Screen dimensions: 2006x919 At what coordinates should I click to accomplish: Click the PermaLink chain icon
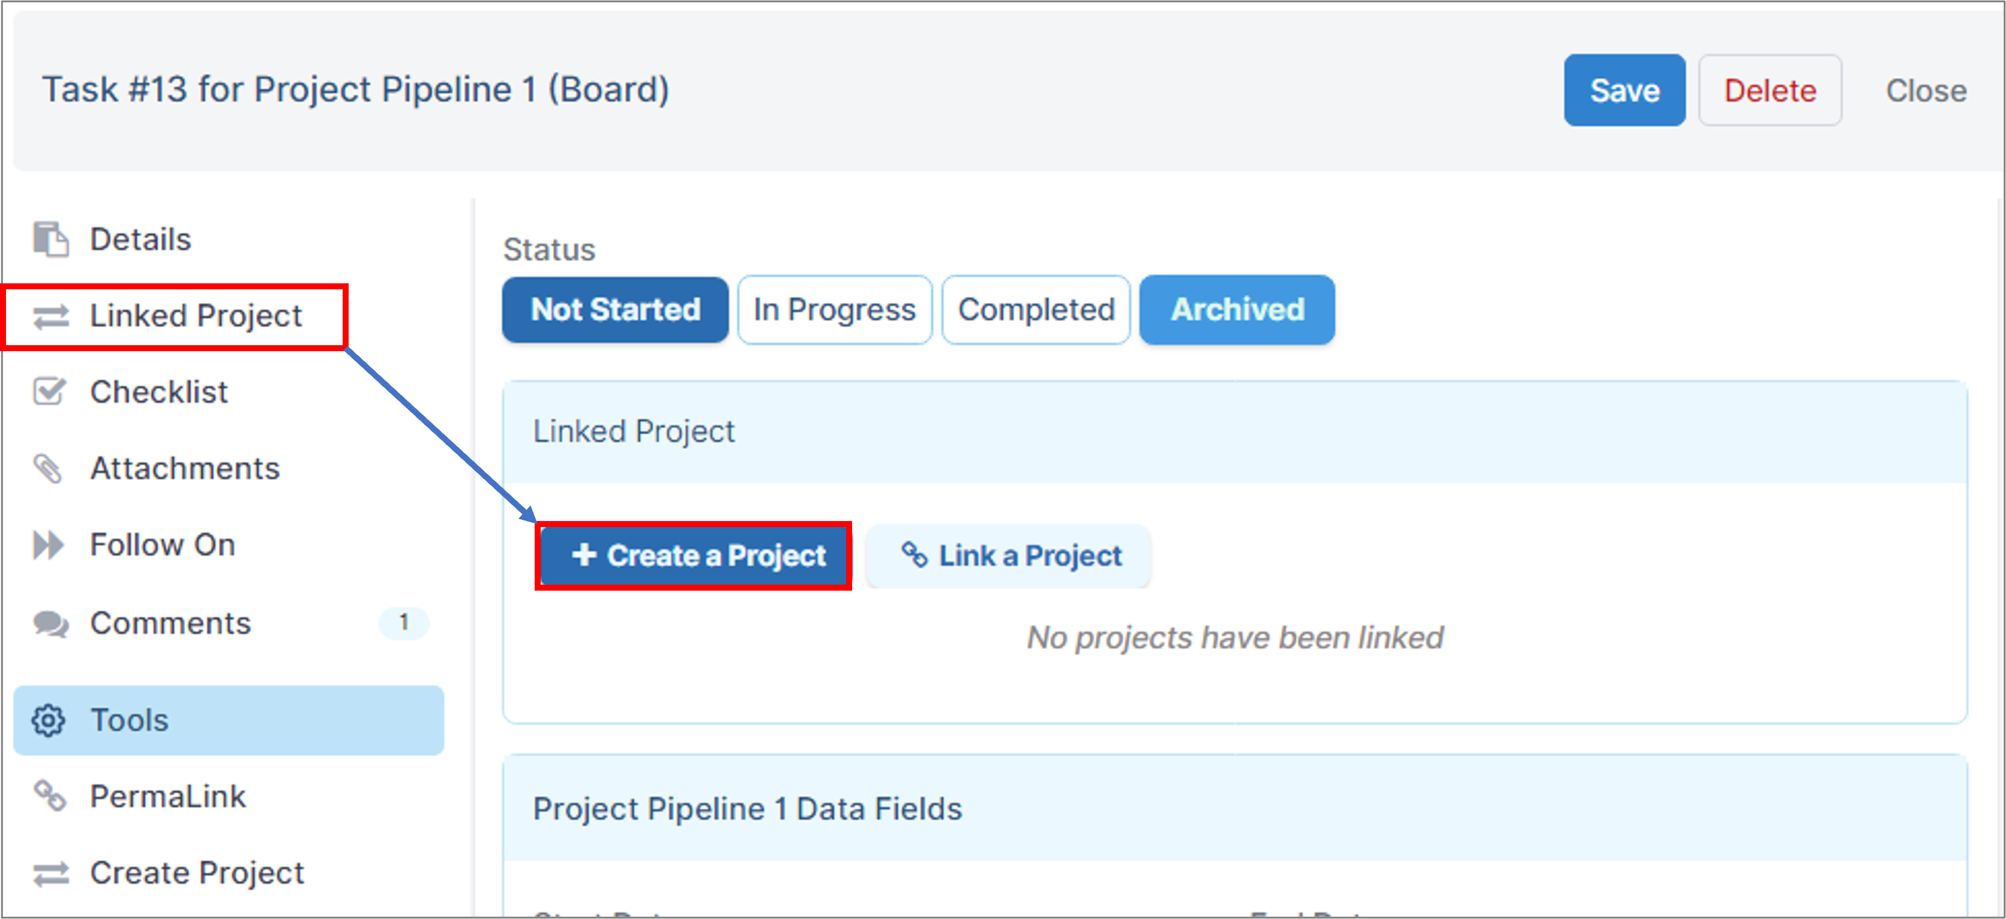tap(50, 796)
